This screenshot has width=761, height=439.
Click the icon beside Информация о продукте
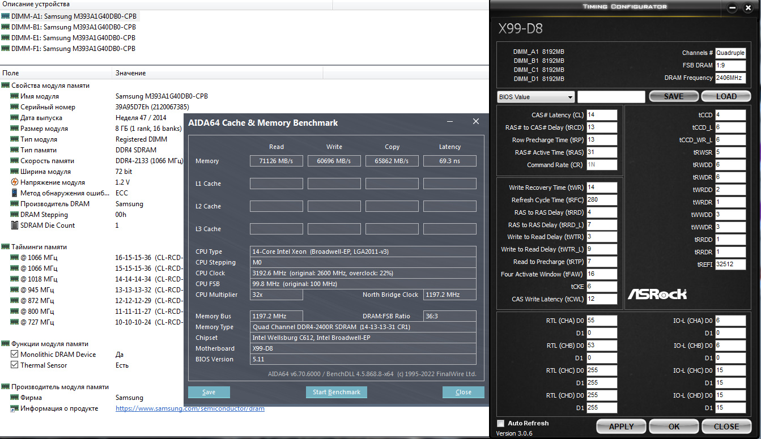pos(15,408)
